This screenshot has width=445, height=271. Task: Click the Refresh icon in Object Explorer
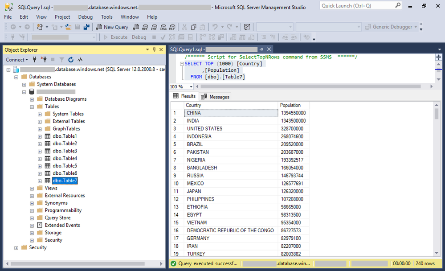tap(71, 60)
